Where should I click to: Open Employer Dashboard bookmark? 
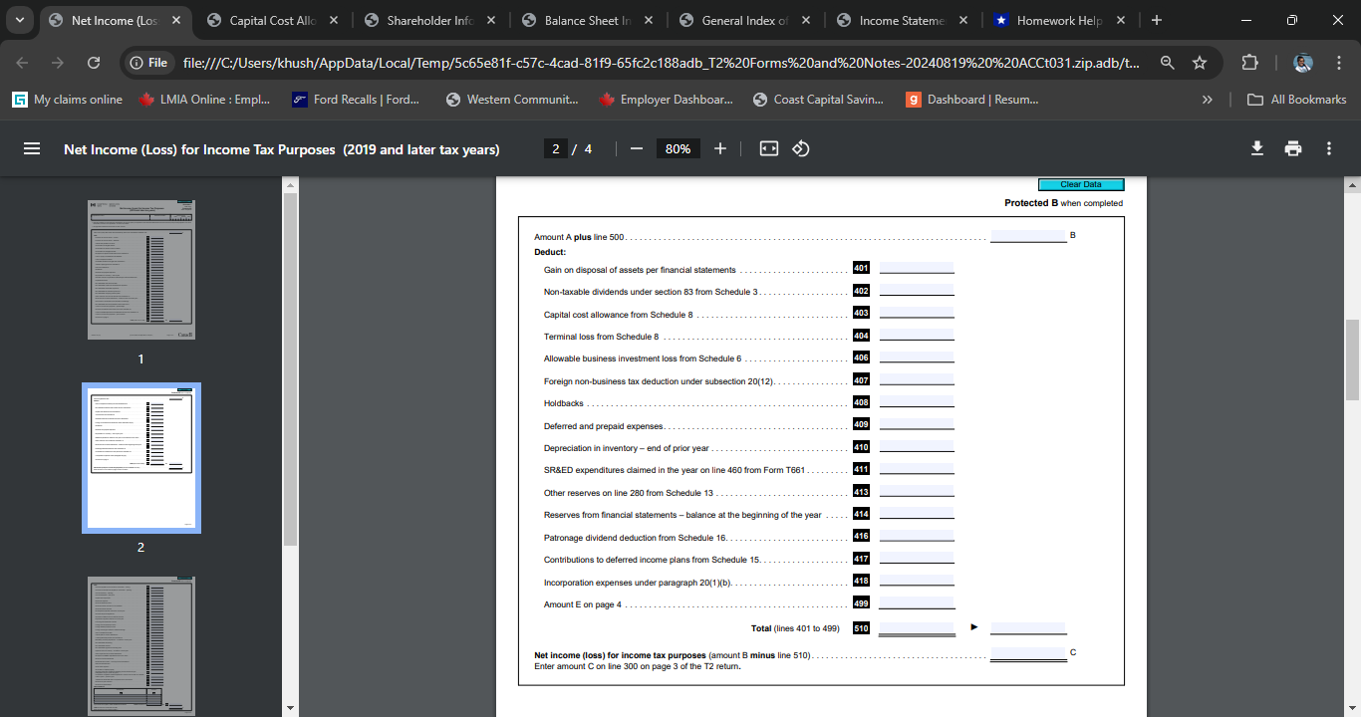[668, 100]
